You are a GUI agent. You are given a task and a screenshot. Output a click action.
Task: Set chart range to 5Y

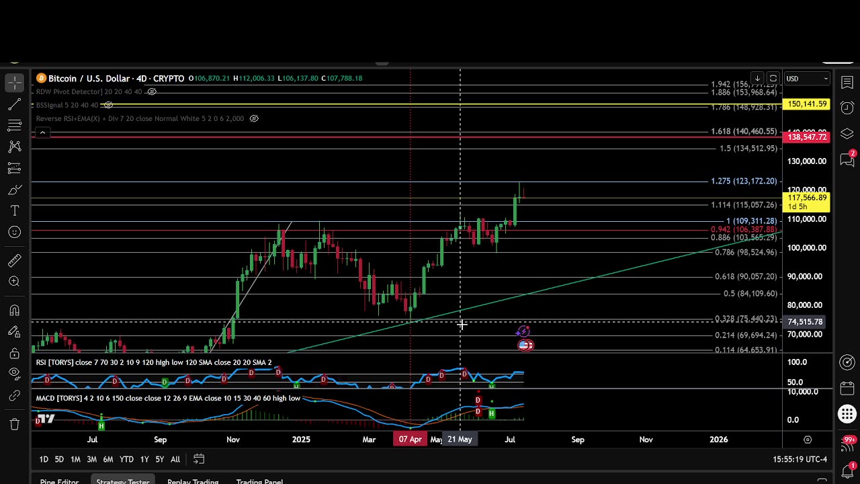(159, 459)
